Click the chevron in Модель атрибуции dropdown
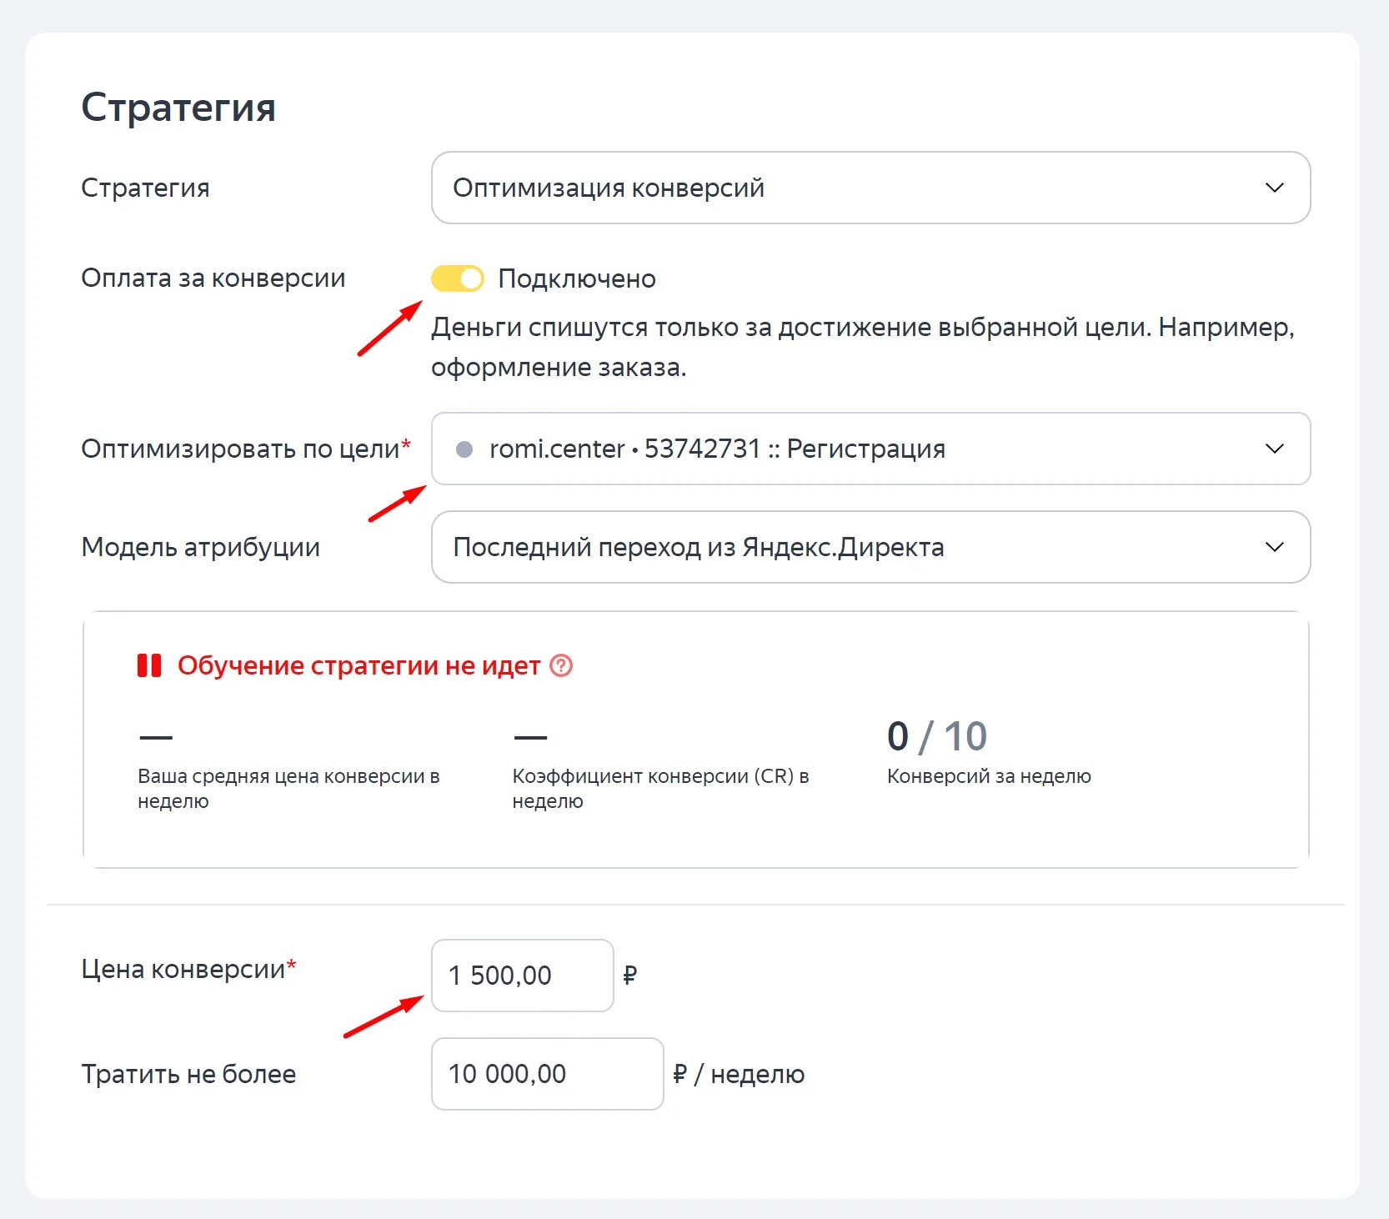The height and width of the screenshot is (1219, 1389). click(x=1274, y=547)
